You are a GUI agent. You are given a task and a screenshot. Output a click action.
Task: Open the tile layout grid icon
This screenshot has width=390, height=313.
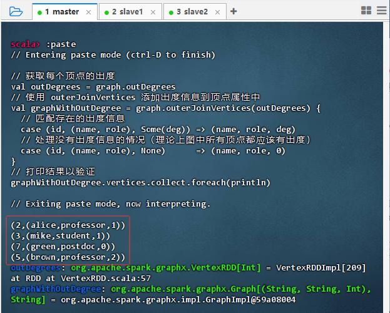point(366,11)
